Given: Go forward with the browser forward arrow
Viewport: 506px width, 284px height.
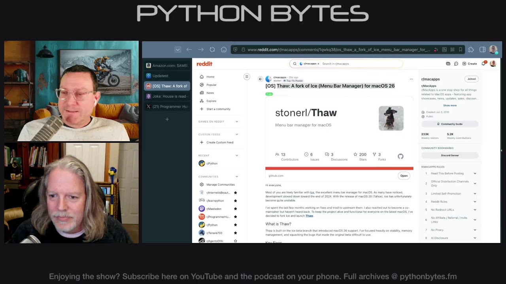Looking at the screenshot, I should coord(201,50).
